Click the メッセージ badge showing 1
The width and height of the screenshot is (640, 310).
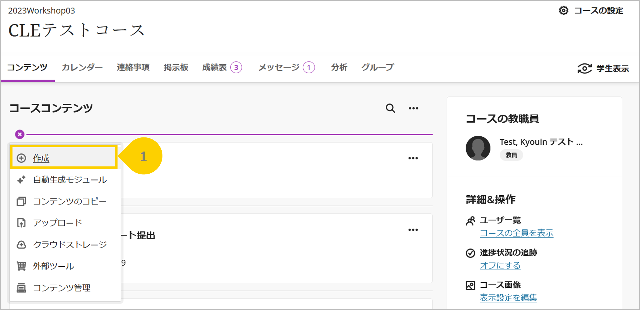click(x=309, y=68)
